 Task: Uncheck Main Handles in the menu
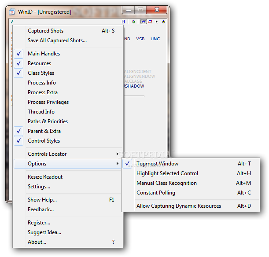(68, 54)
